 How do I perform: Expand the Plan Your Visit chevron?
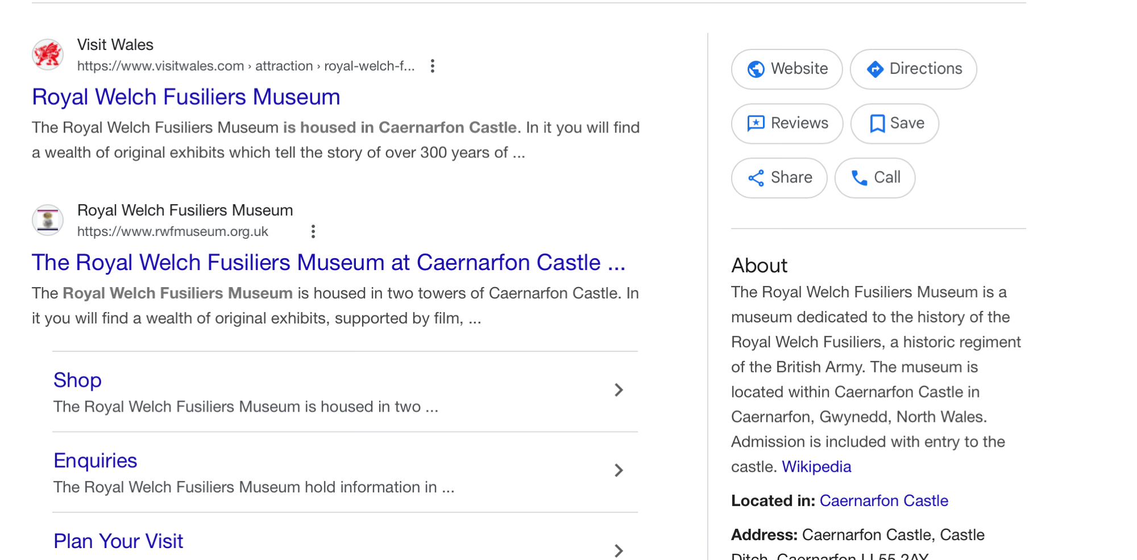coord(619,550)
